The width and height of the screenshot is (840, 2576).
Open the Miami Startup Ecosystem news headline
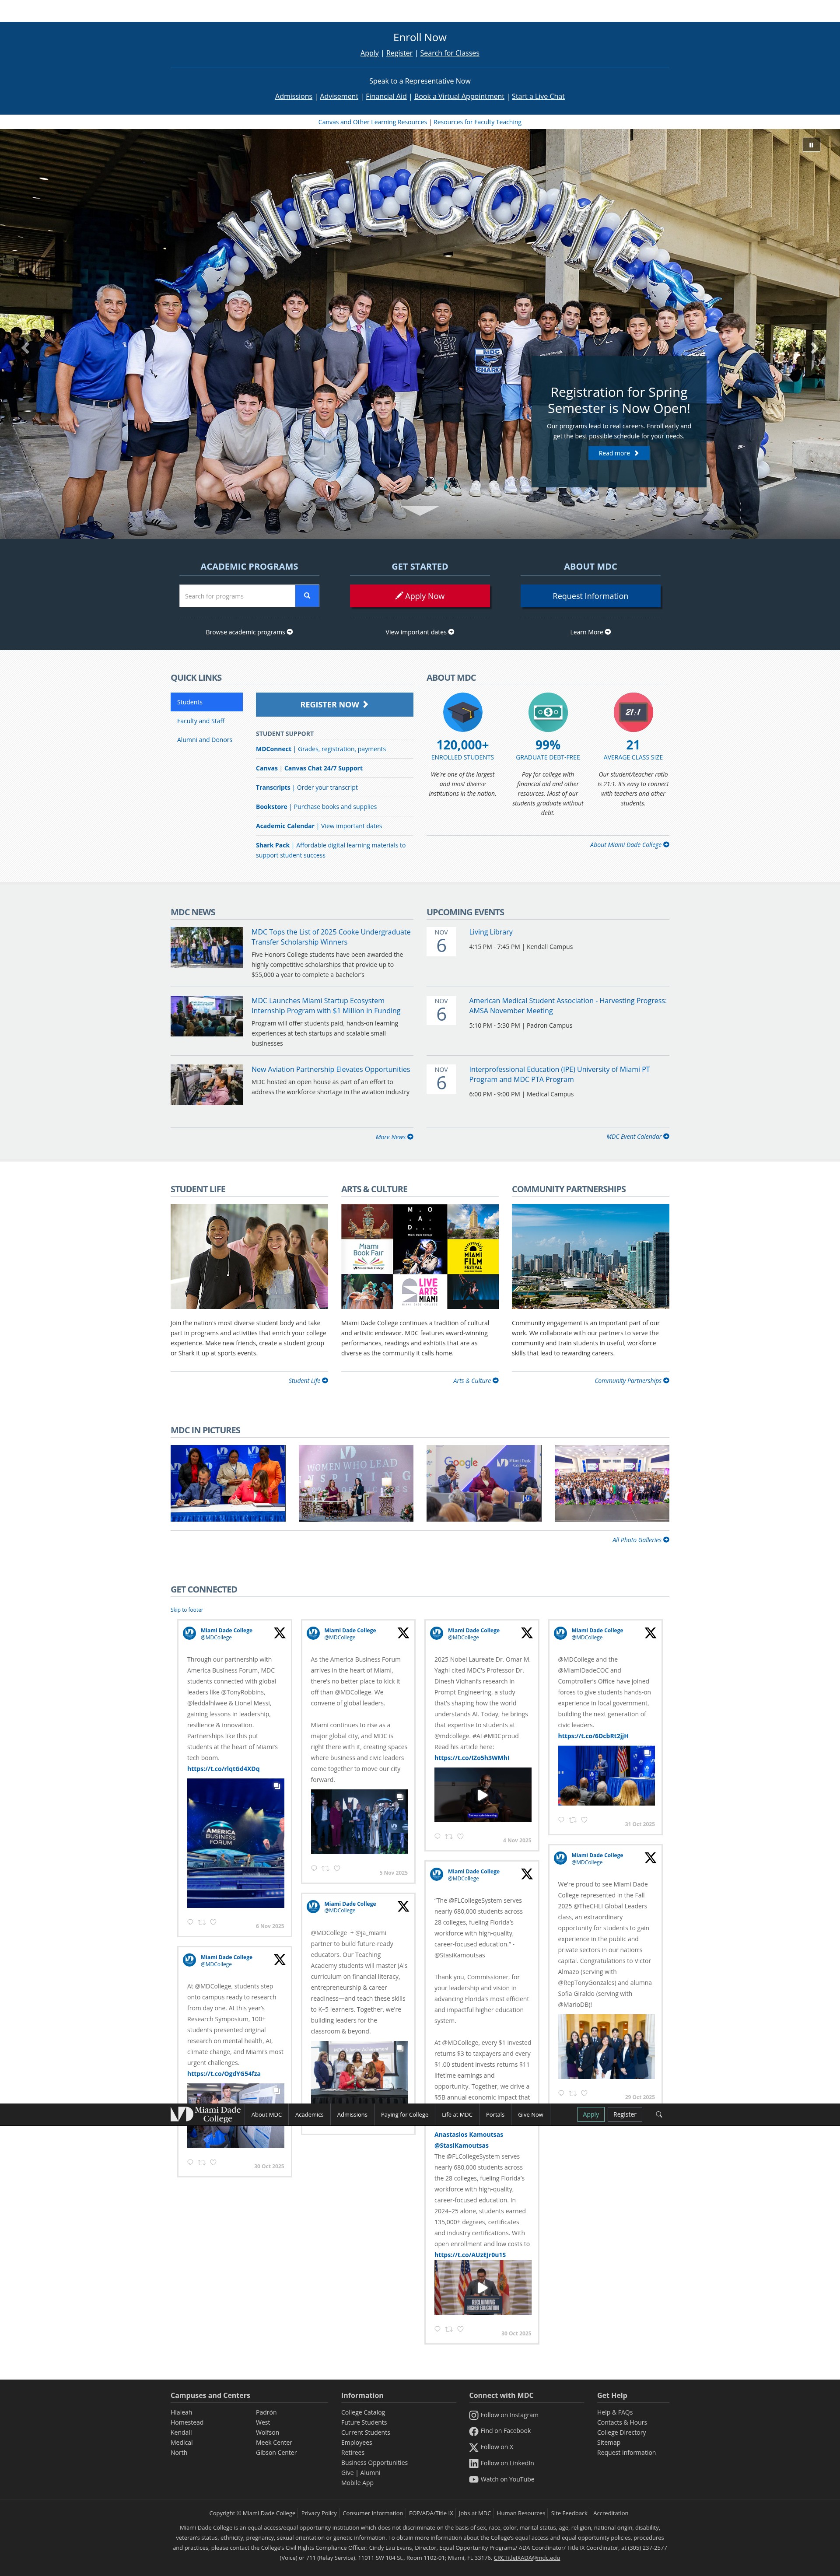click(x=326, y=1006)
